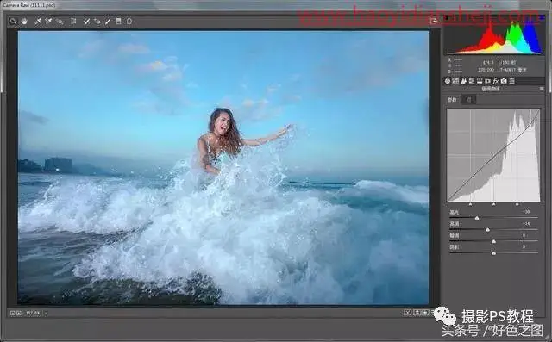
Task: Open the Effects fx panel tab
Action: click(496, 81)
